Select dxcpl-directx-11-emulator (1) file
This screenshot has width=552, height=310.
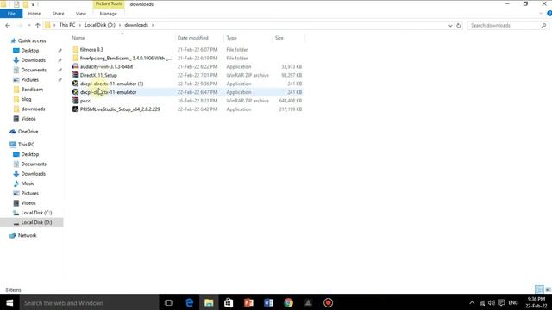[x=111, y=84]
